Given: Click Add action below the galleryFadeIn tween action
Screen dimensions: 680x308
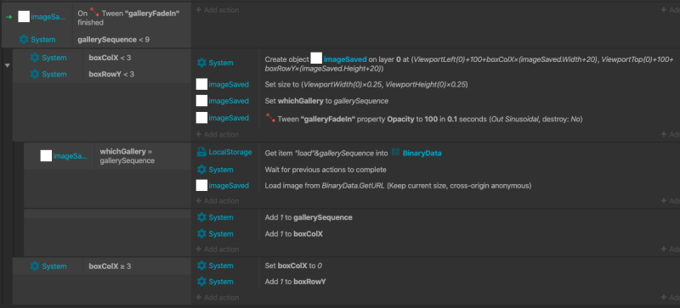Looking at the screenshot, I should 218,134.
